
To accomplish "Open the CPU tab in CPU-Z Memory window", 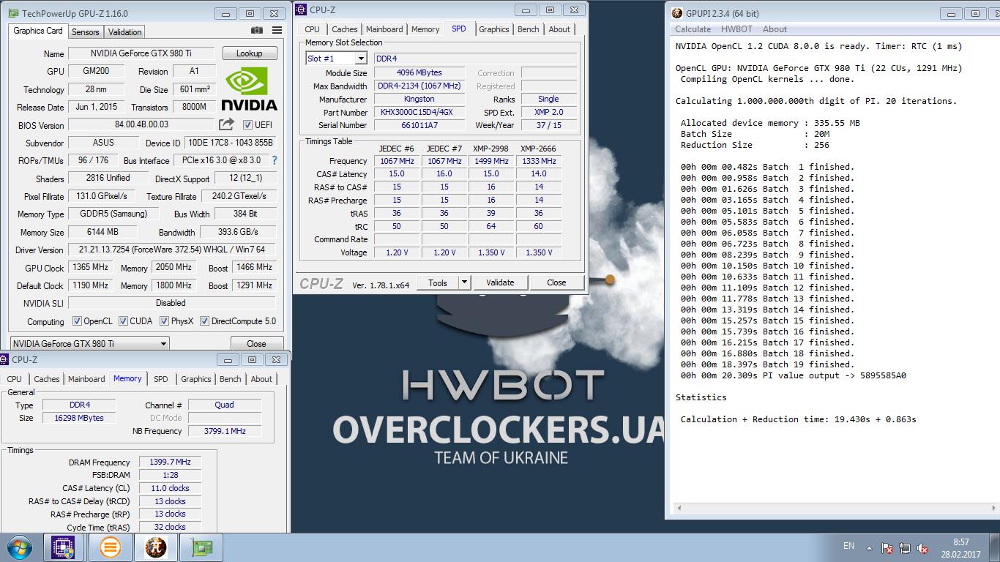I will (x=15, y=379).
